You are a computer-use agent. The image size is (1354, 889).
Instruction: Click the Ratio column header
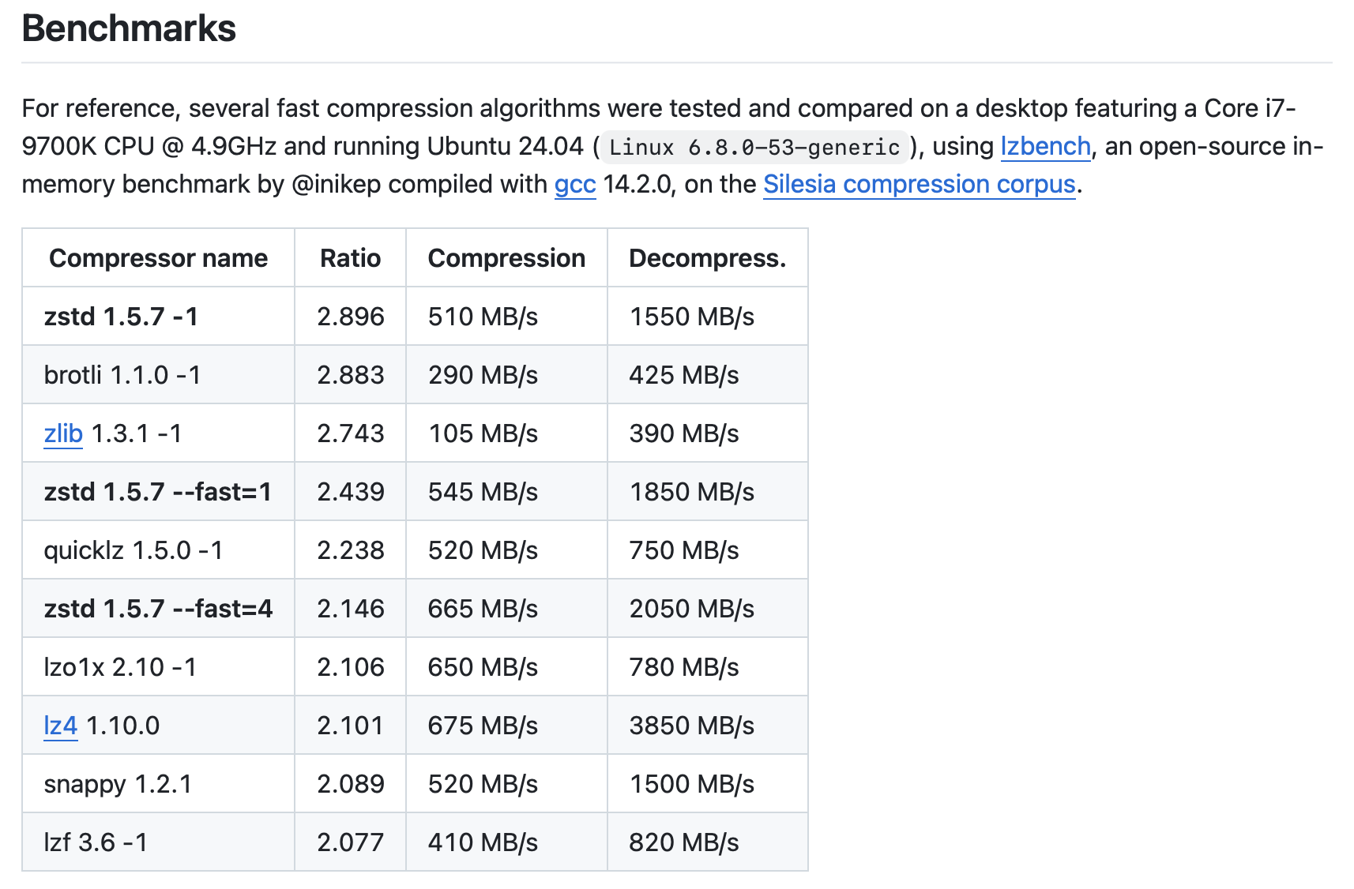coord(351,258)
